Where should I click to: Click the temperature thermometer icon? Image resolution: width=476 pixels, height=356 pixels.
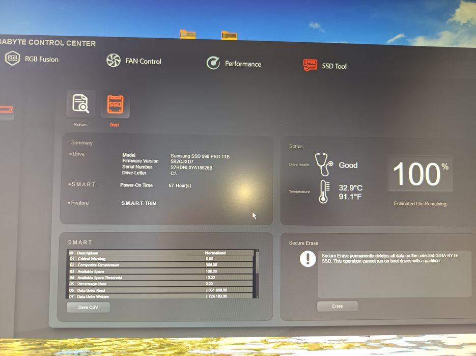point(324,191)
